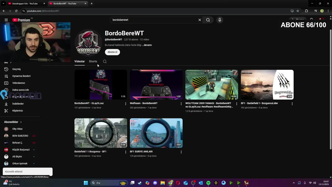Open Windows Start menu

pos(86,183)
